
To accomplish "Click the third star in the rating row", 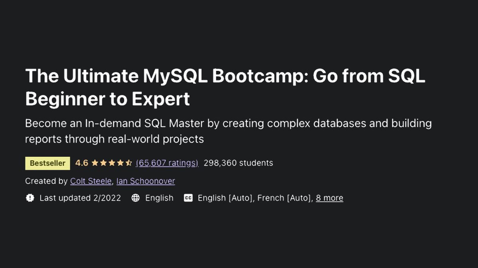I will 112,163.
